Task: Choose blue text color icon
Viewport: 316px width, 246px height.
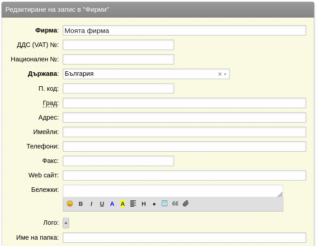Action: coord(112,204)
